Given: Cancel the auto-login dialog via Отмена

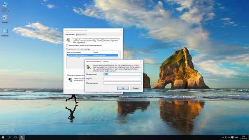Looking at the screenshot, I should tap(136, 88).
